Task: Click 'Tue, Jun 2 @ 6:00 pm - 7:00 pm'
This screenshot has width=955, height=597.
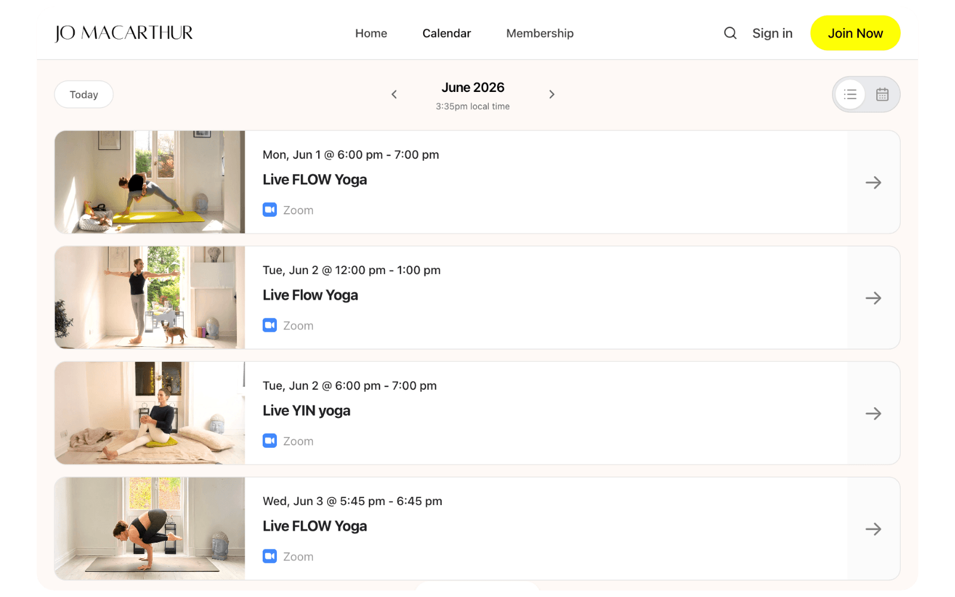Action: tap(350, 386)
